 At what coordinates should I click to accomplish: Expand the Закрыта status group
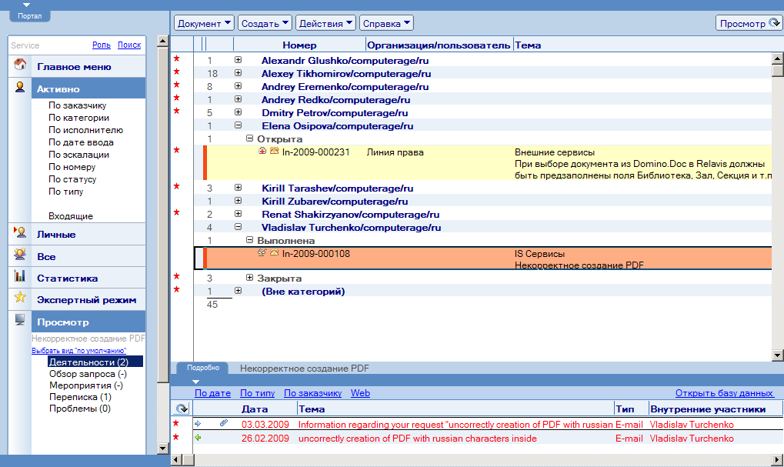pyautogui.click(x=249, y=278)
